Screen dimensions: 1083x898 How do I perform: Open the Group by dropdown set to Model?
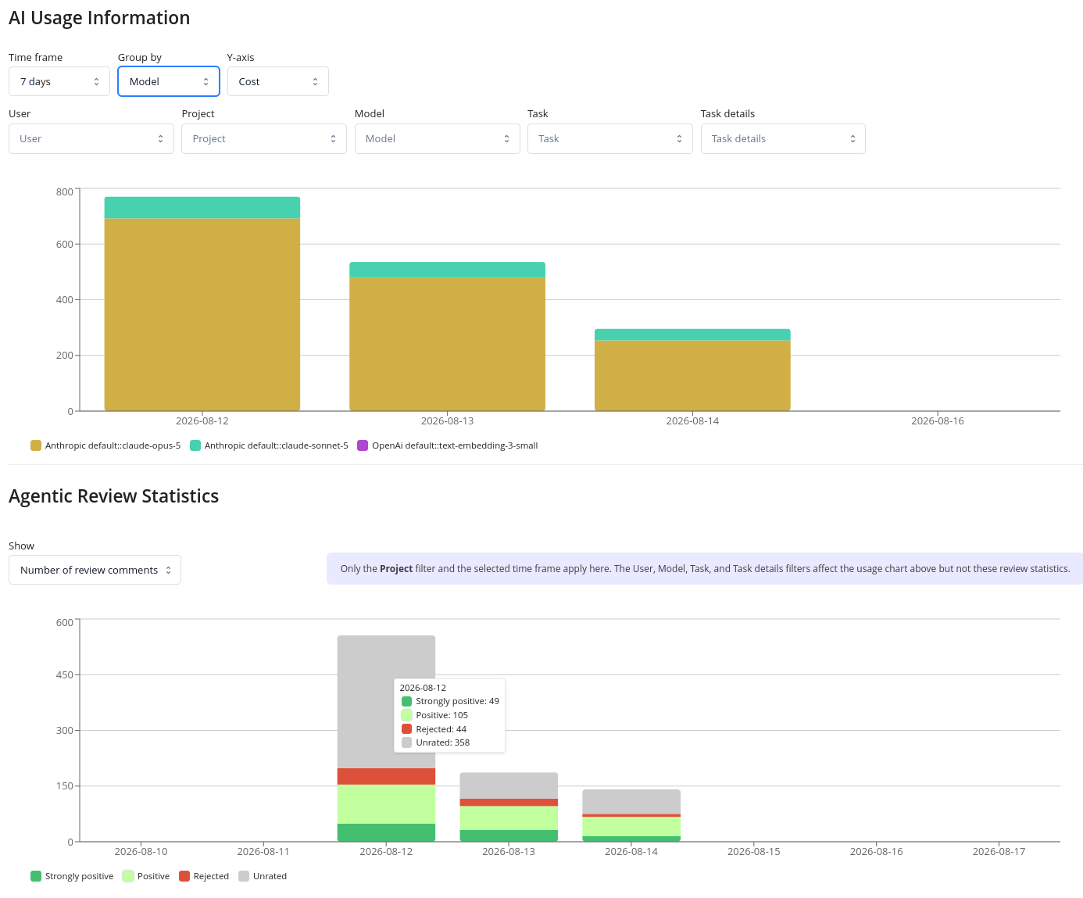point(169,81)
